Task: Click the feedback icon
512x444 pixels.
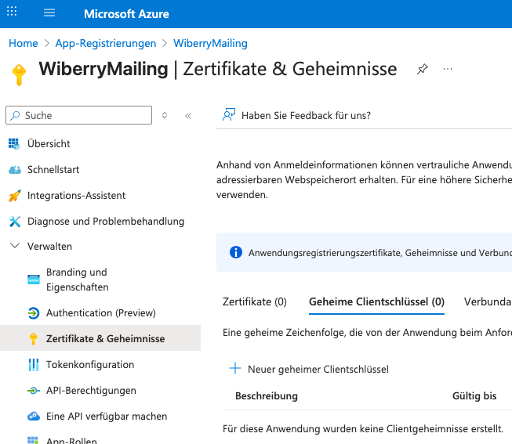Action: coord(229,115)
